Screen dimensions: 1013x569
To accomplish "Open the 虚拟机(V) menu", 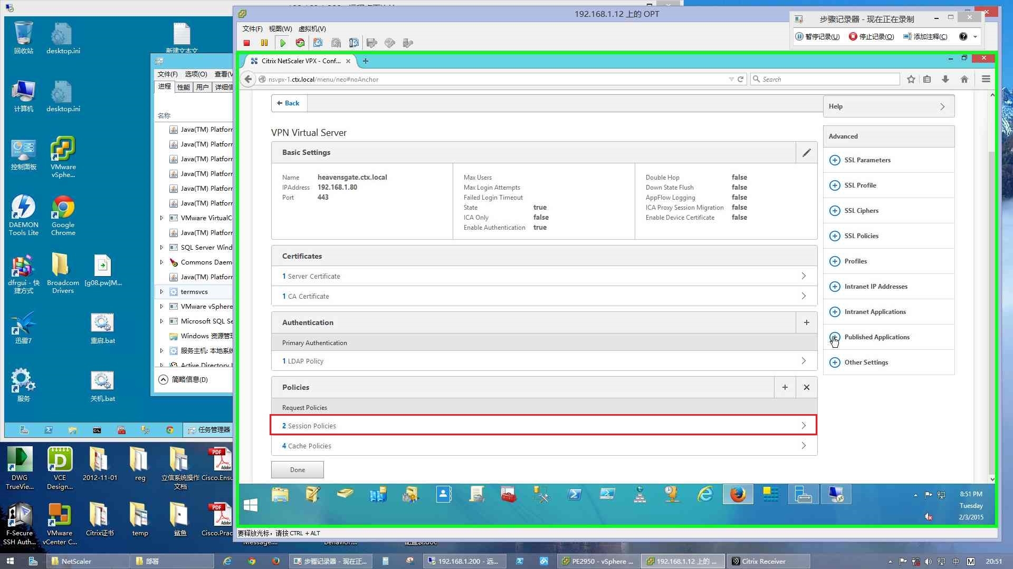I will (x=312, y=29).
